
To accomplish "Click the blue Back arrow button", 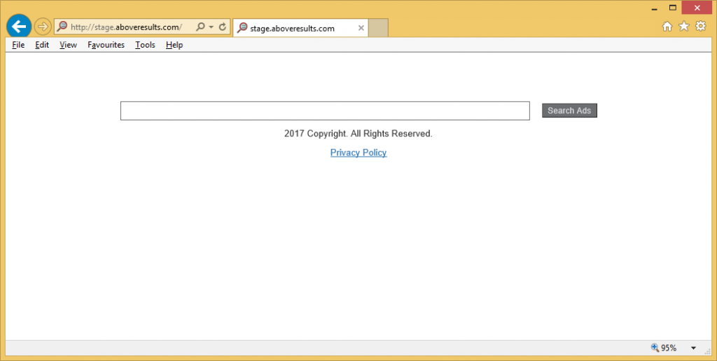I will point(19,27).
